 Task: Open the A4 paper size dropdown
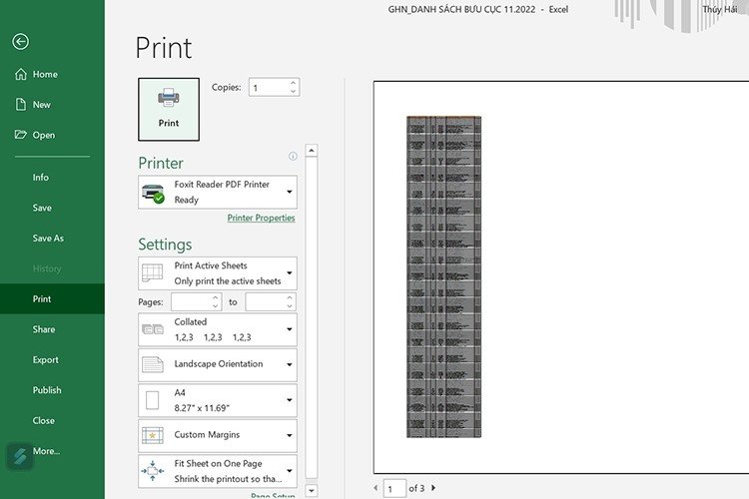coord(290,399)
